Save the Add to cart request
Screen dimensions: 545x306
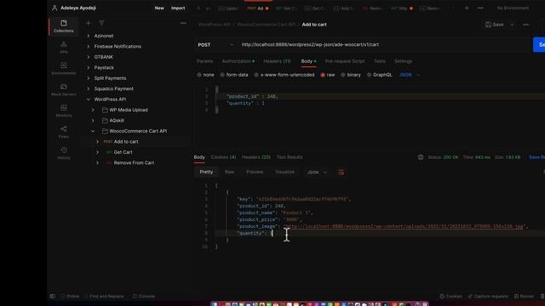495,25
